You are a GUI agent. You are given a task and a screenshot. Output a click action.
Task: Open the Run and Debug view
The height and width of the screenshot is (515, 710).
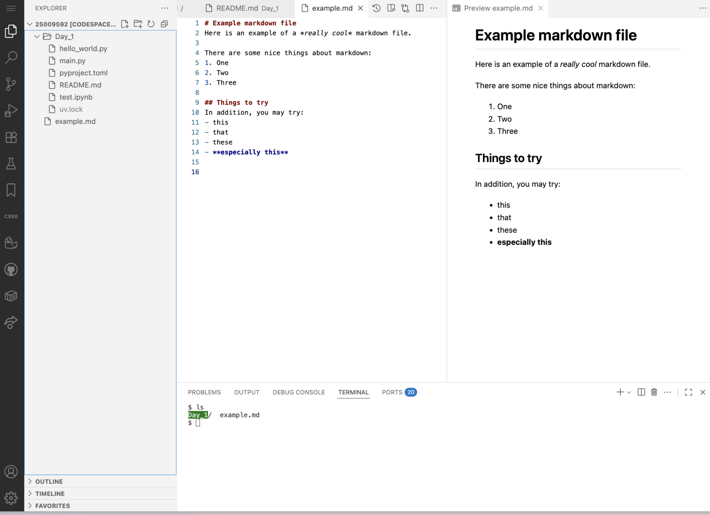11,111
